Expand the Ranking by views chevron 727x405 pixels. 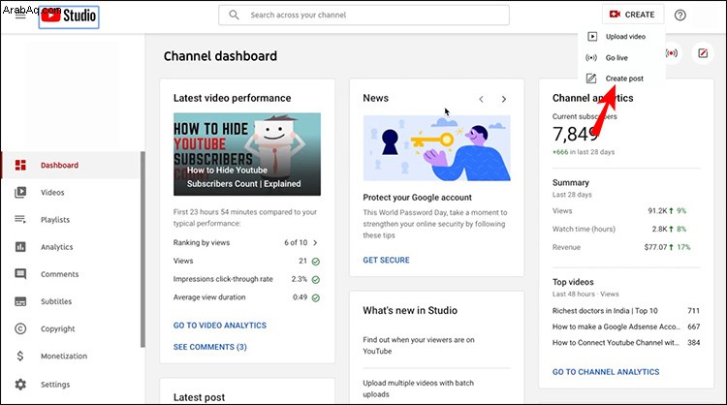315,243
